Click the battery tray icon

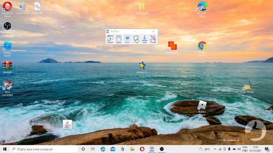(234, 149)
